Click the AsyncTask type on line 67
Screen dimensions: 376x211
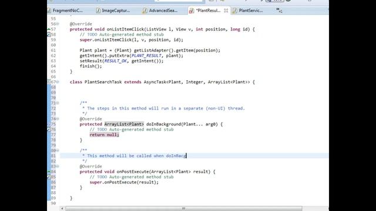pyautogui.click(x=155, y=82)
